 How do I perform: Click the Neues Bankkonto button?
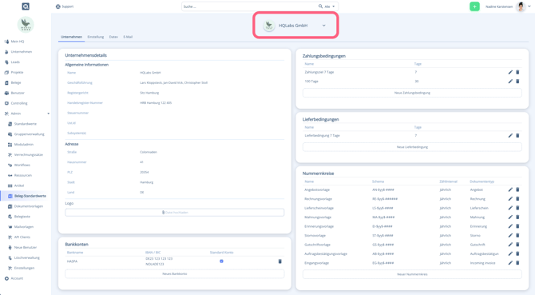[x=174, y=274]
